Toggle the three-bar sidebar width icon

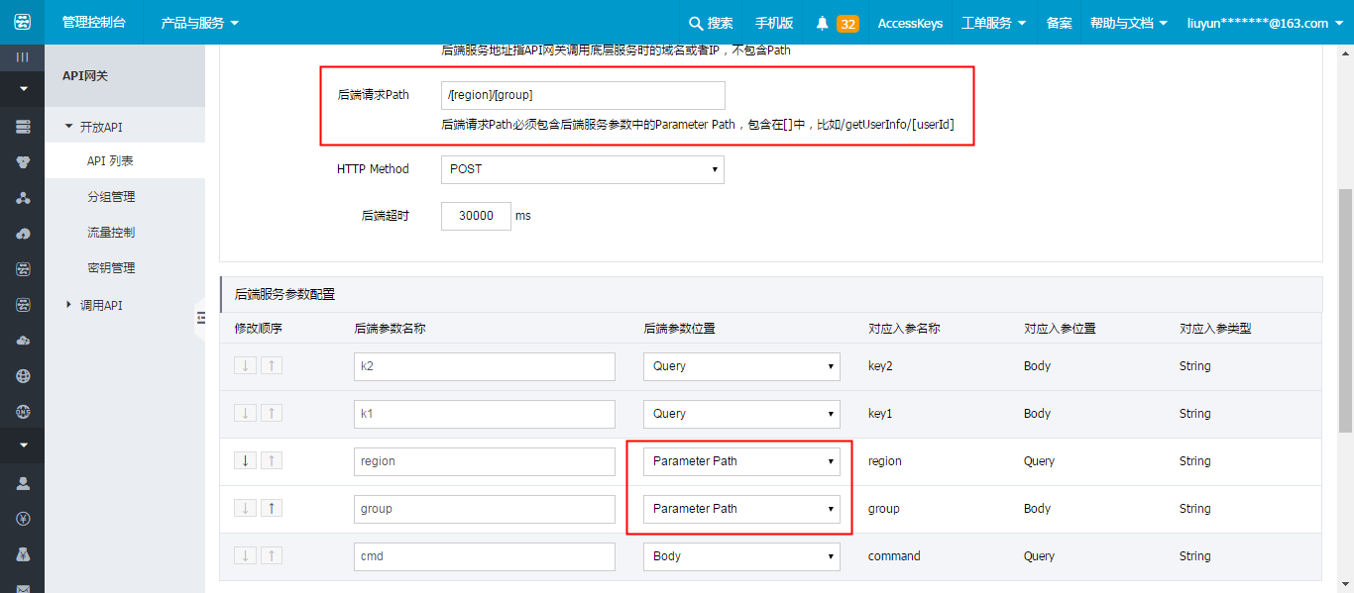click(x=22, y=57)
